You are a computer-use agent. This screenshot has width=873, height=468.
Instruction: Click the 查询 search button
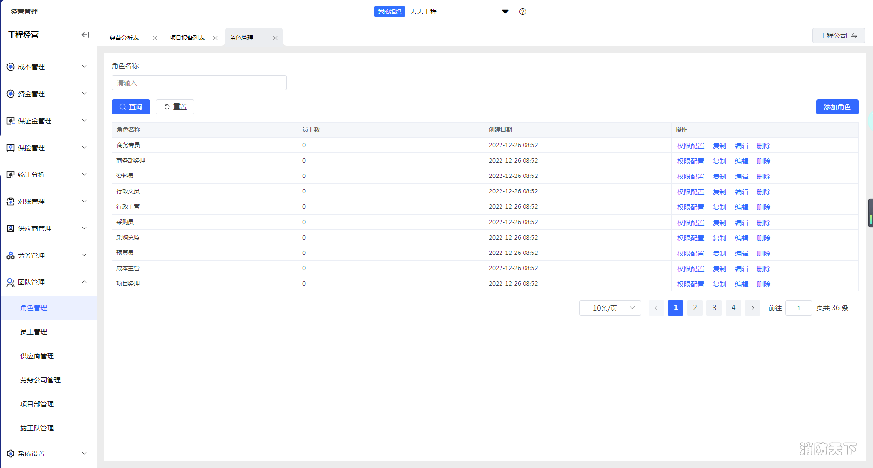(x=131, y=107)
